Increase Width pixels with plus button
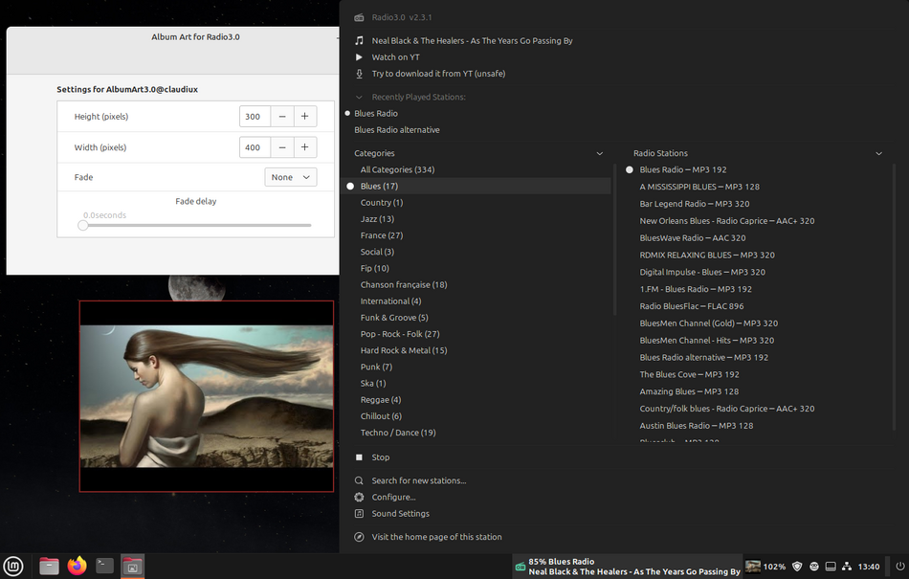The width and height of the screenshot is (909, 579). 305,147
